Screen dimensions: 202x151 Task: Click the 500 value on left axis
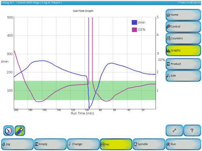(10, 17)
